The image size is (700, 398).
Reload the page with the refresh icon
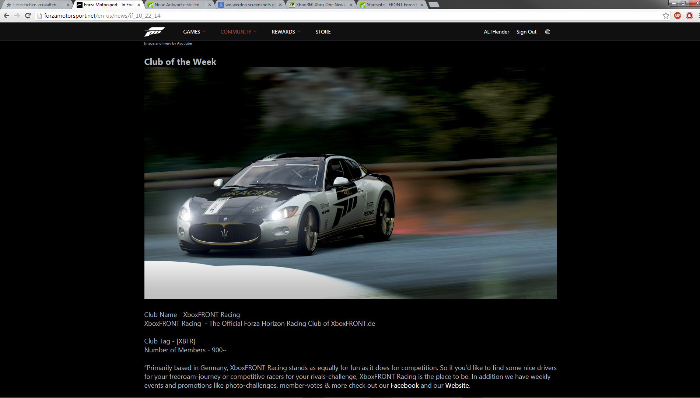pos(28,15)
